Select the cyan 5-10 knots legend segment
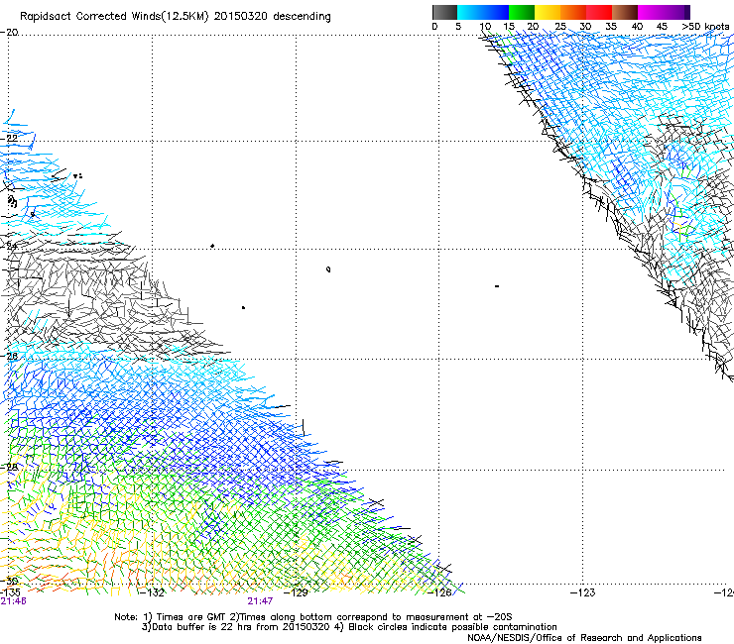Screen dimensions: 734x644 (469, 12)
